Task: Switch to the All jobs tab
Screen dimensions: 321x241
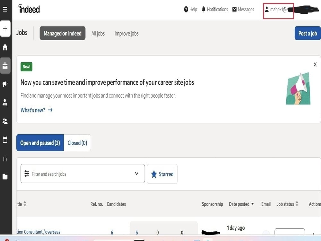Action: coord(98,33)
